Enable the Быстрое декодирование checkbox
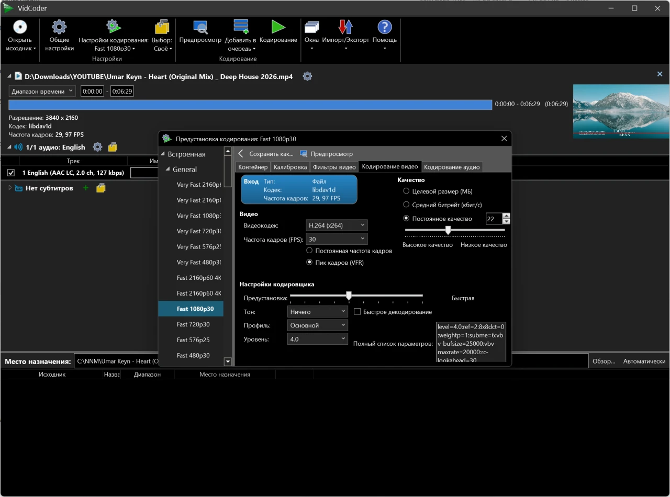Screen dimensions: 670x497 coord(358,312)
